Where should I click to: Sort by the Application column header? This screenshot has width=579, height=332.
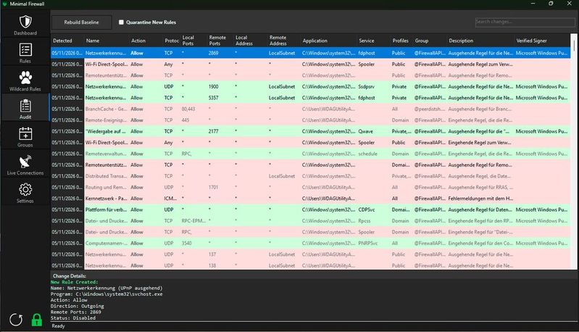click(x=315, y=41)
